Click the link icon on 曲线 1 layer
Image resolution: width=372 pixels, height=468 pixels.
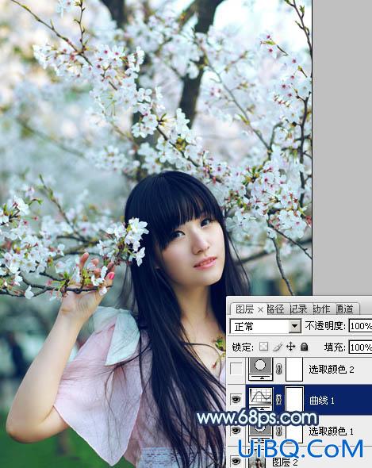[278, 400]
